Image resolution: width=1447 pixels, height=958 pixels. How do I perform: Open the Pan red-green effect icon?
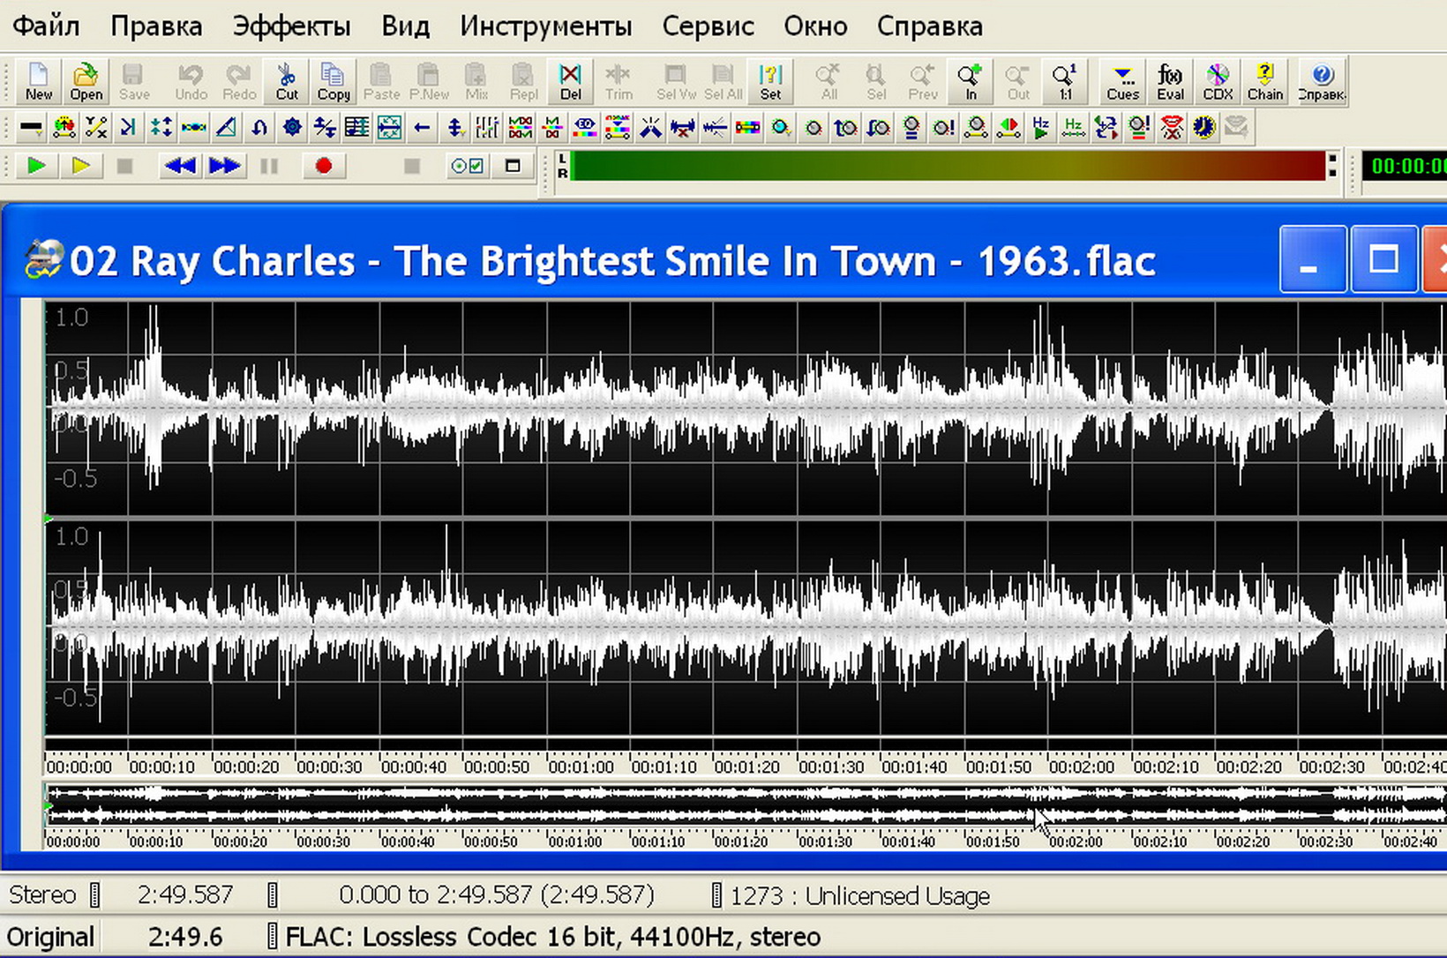(x=1008, y=129)
